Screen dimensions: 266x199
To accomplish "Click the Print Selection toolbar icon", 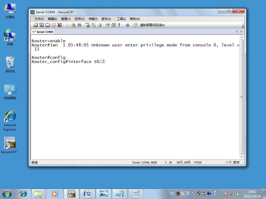I will [94, 25].
